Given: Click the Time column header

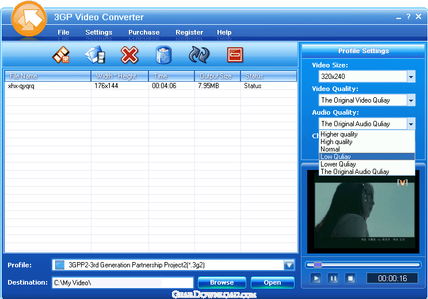Looking at the screenshot, I should (x=171, y=76).
